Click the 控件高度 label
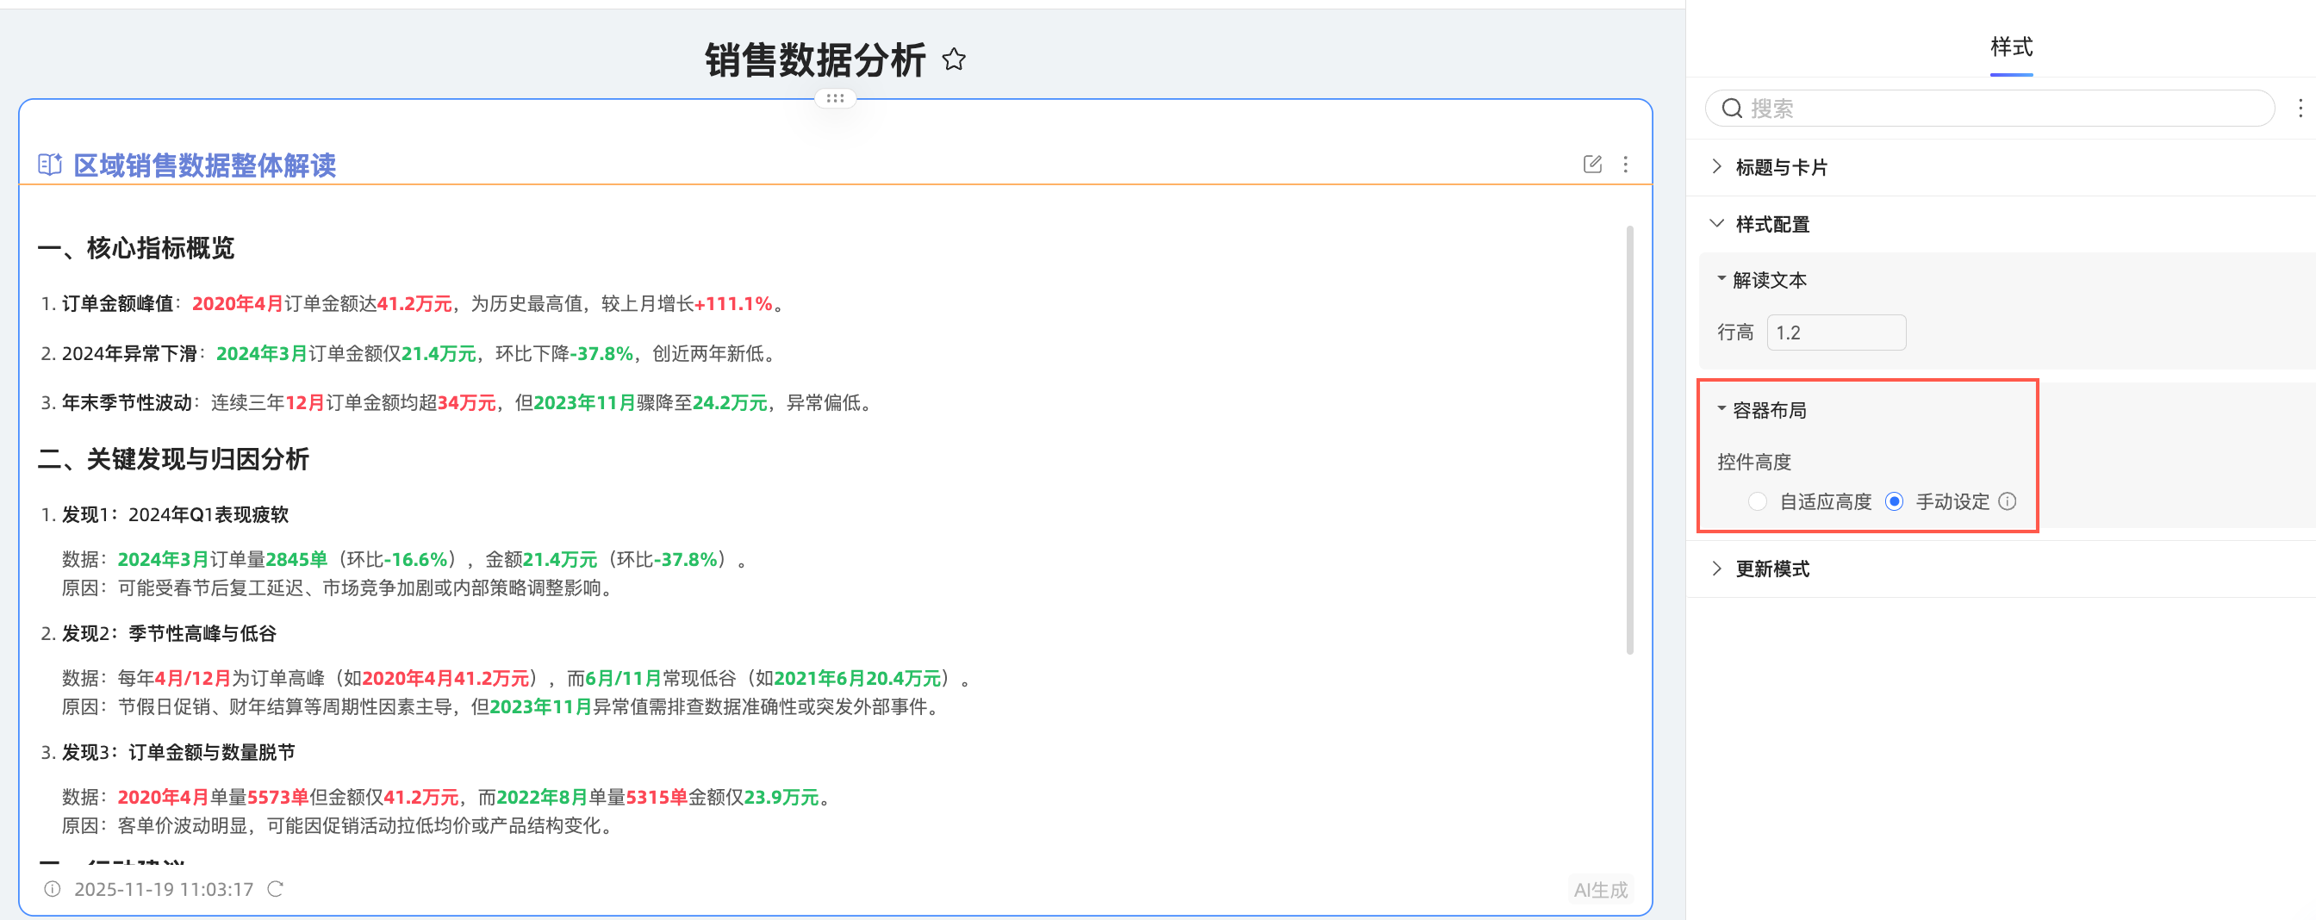 pos(1754,462)
